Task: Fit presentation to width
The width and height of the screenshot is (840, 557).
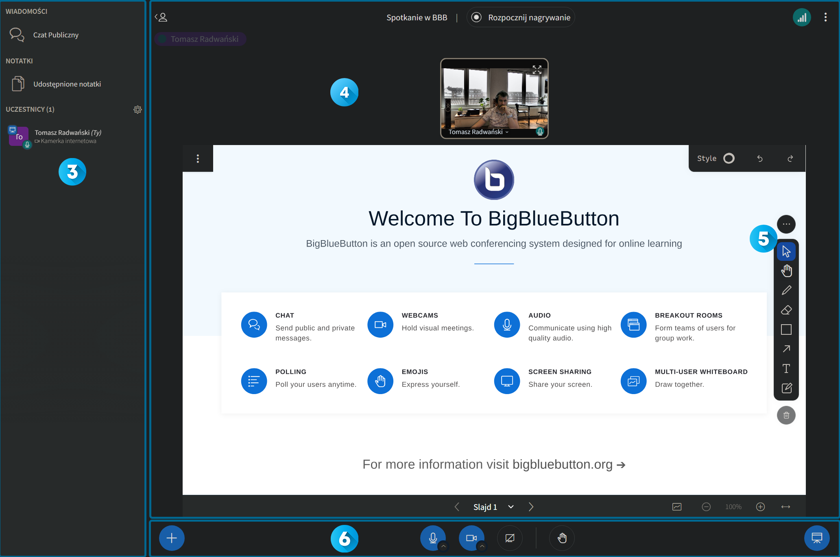Action: (x=785, y=507)
